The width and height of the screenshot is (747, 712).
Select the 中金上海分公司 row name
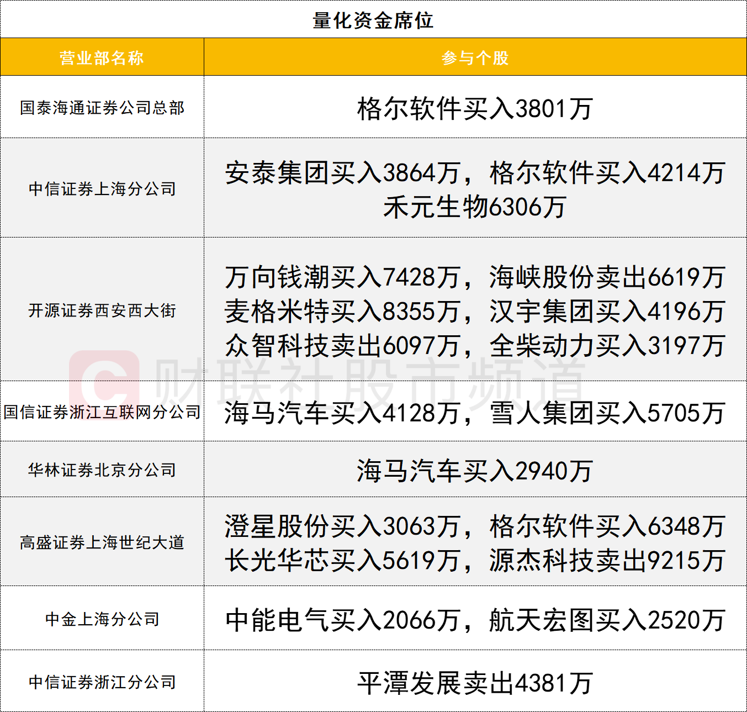[102, 619]
